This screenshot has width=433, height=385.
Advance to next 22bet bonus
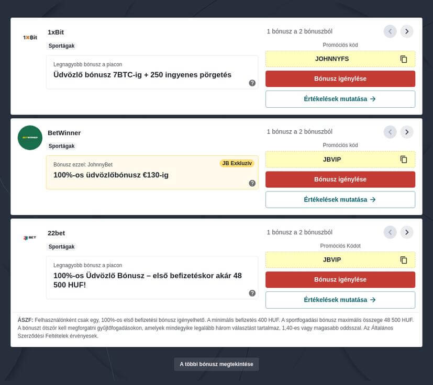pyautogui.click(x=407, y=232)
